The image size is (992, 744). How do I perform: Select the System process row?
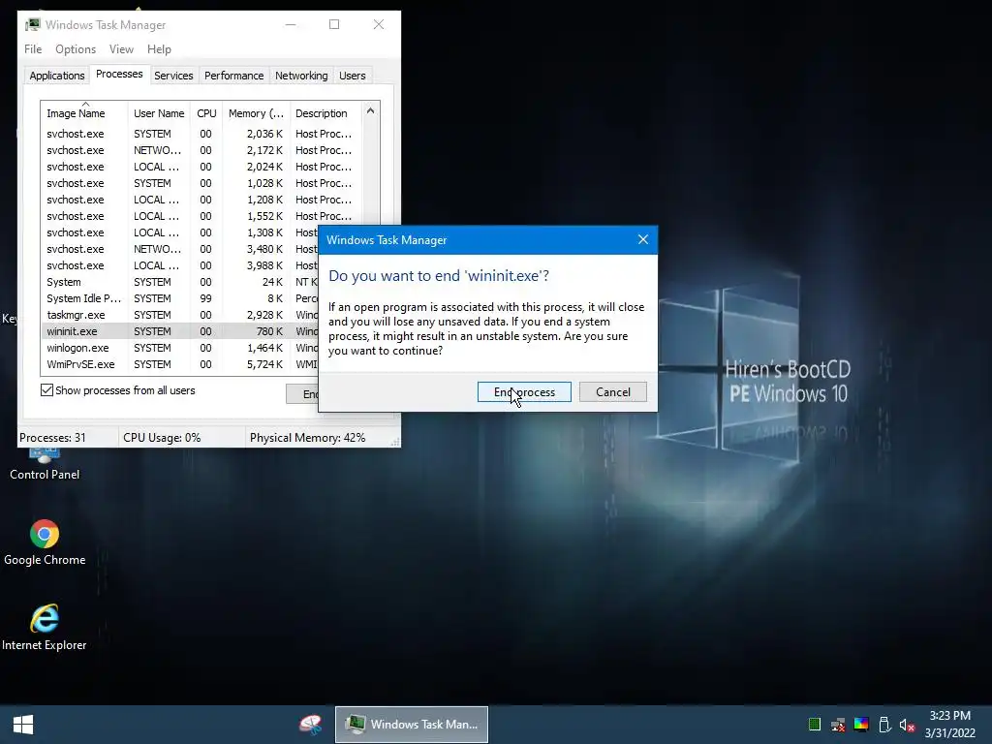(179, 282)
